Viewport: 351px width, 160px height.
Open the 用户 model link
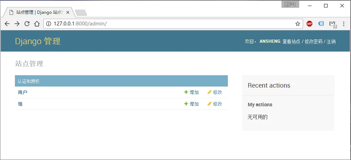tap(23, 92)
